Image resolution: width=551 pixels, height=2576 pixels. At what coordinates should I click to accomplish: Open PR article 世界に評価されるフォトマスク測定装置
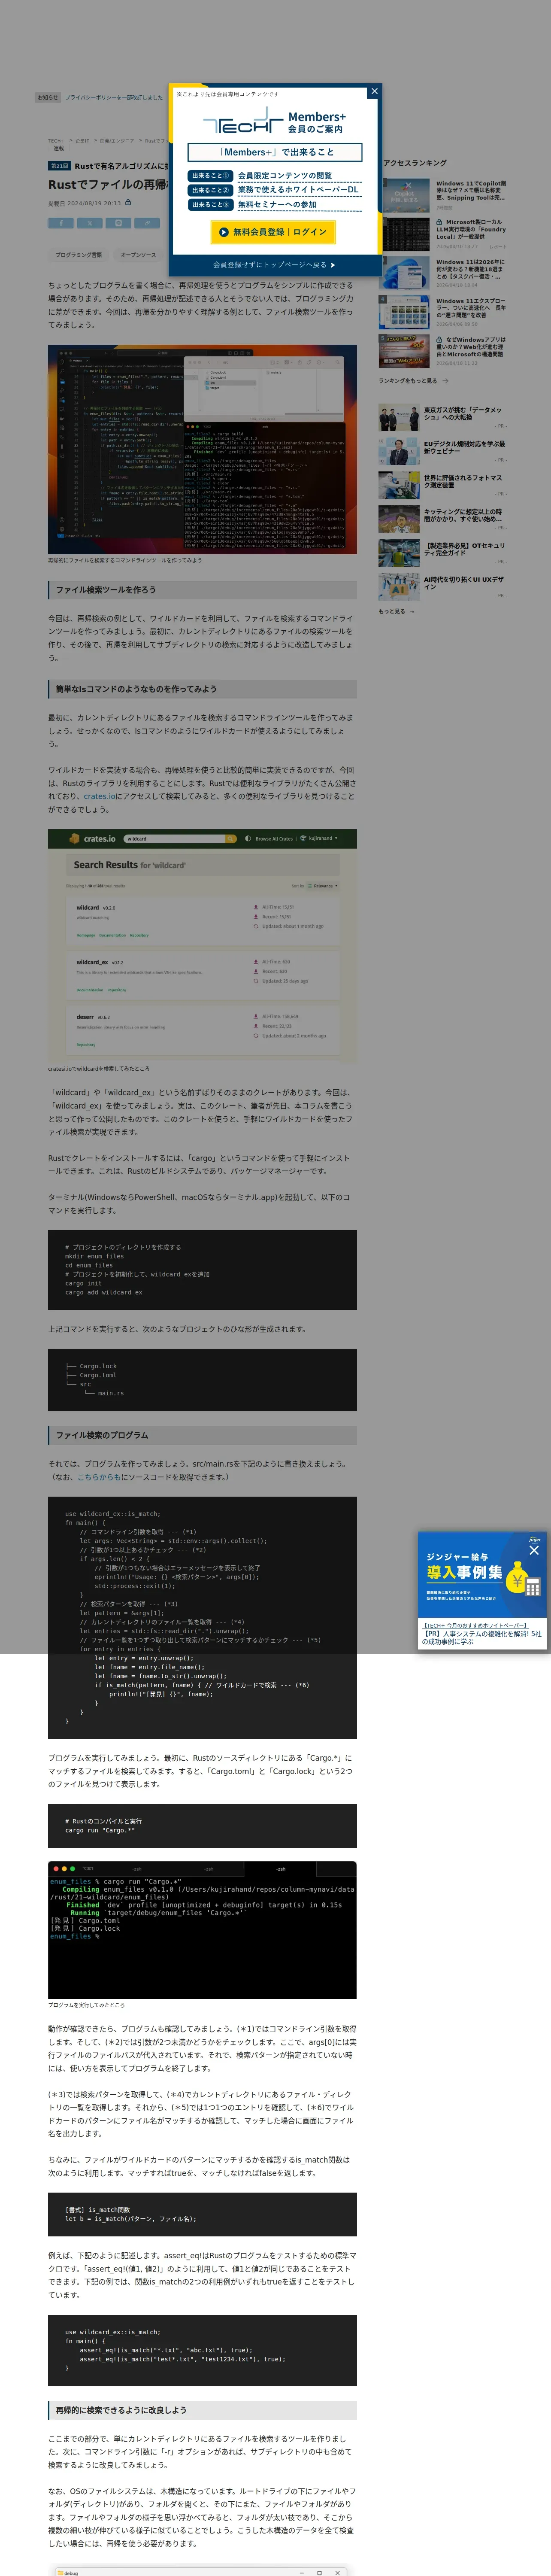tap(464, 482)
